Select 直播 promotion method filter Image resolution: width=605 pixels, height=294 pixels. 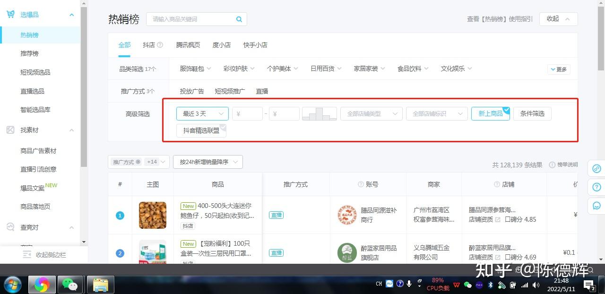[262, 91]
